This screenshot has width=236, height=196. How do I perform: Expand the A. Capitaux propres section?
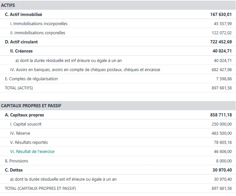pos(24,115)
